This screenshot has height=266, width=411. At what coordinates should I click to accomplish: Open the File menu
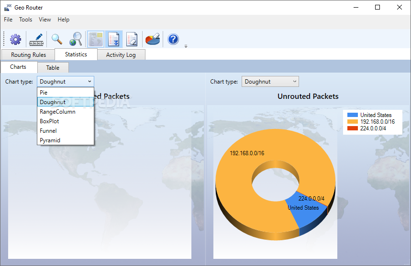(x=8, y=20)
